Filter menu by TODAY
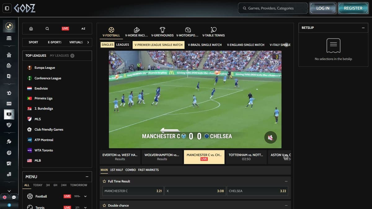This screenshot has height=209, width=372. [38, 185]
